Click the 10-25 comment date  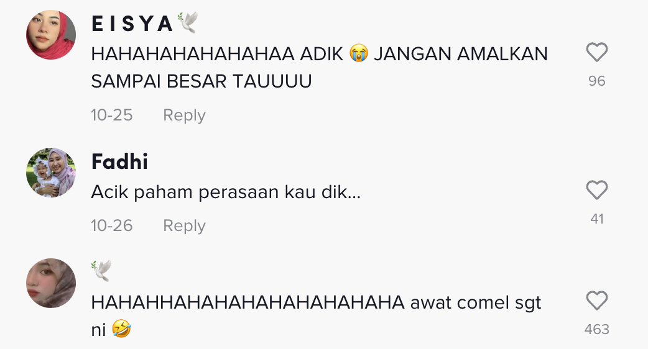point(111,115)
